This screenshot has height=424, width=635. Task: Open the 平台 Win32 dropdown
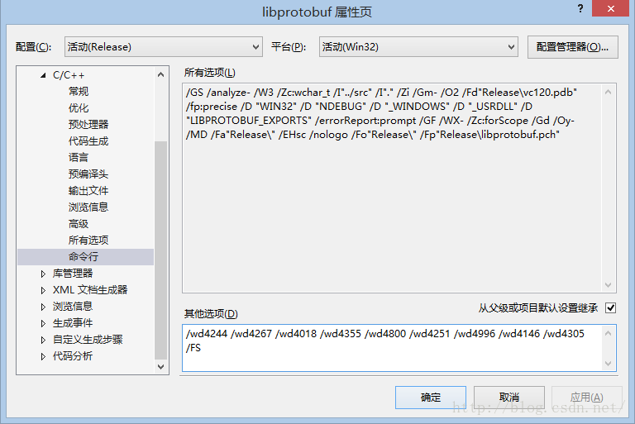[x=418, y=47]
